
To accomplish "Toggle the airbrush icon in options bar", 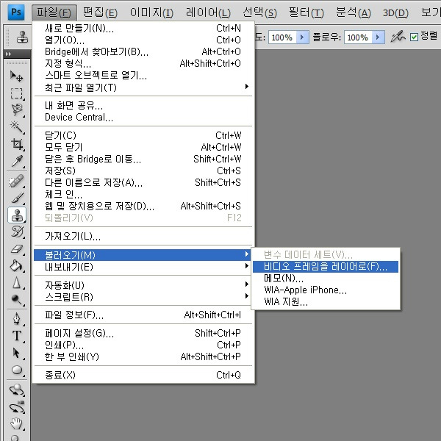I will [x=398, y=37].
